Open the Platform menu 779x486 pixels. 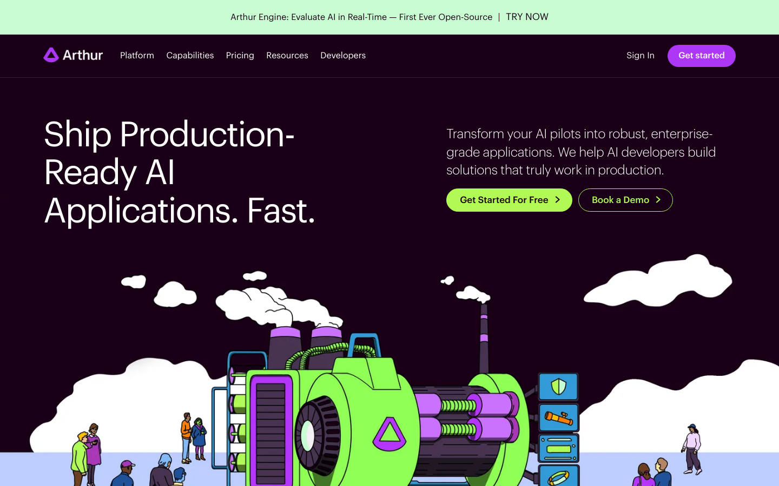[137, 56]
